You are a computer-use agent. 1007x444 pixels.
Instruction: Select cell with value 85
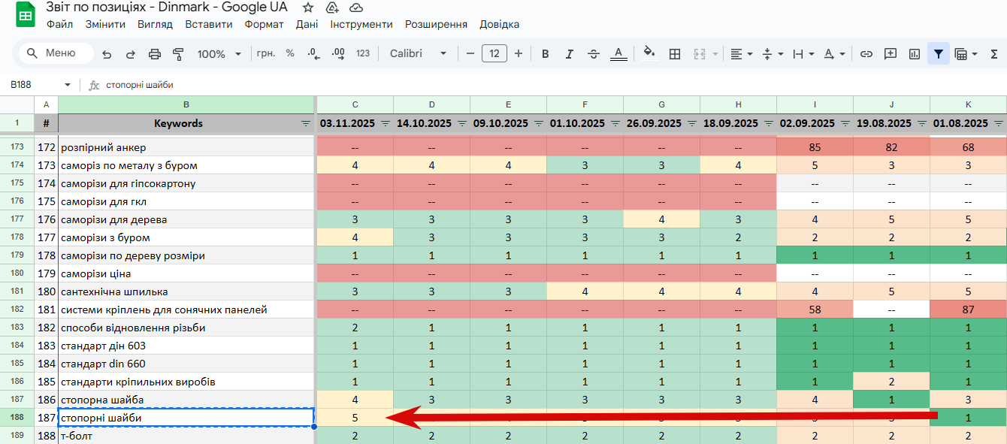click(x=815, y=147)
